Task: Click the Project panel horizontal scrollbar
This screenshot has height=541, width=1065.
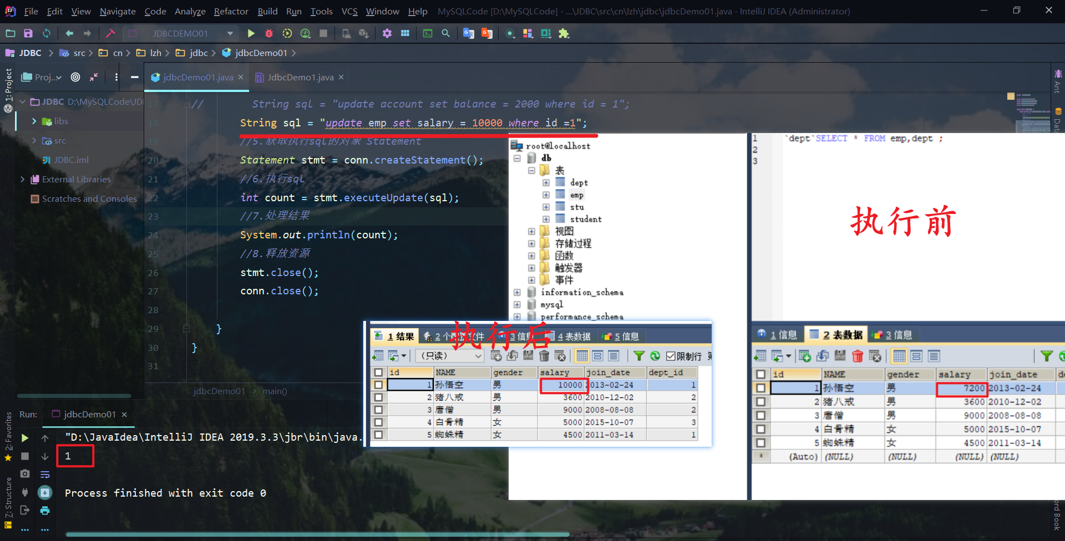Action: pos(74,396)
